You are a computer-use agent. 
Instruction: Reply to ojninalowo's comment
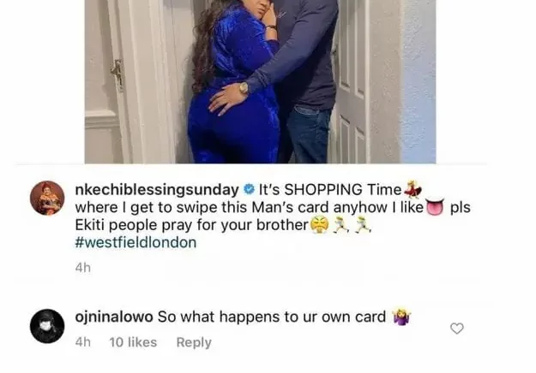pos(194,342)
